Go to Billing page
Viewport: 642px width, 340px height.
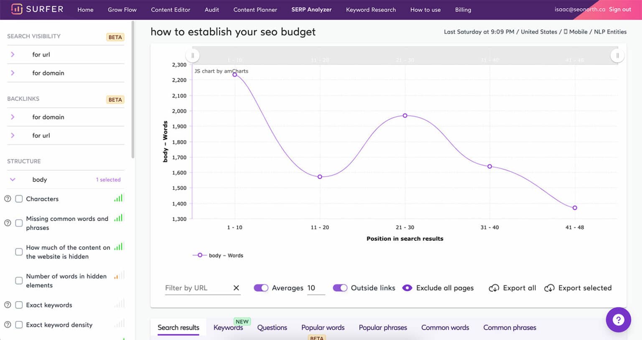[463, 10]
